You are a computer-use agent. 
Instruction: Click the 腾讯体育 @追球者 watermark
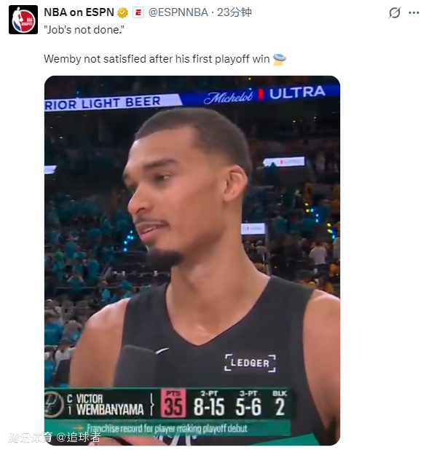click(x=54, y=438)
